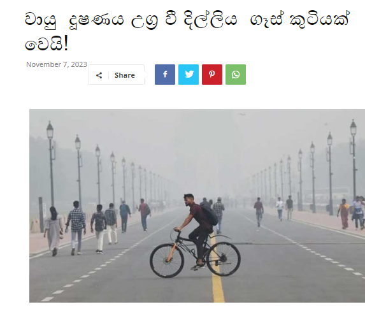Open the Sinhala headline about Delhi pollution

(x=187, y=31)
